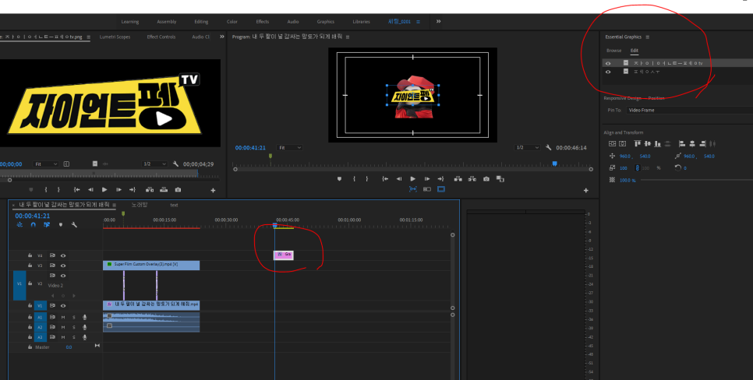
Task: Open Effect Controls tab
Action: pos(161,37)
